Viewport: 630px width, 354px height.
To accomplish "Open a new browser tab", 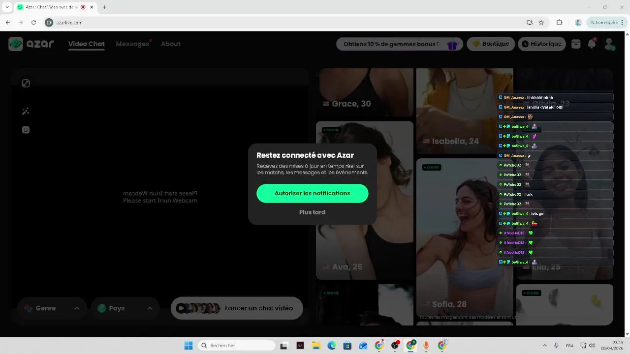I will [x=104, y=7].
